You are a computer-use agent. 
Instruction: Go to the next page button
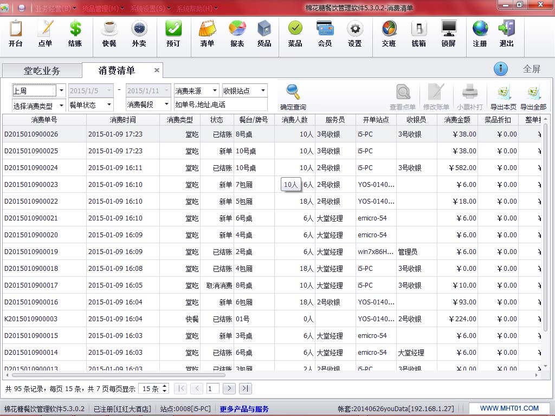[x=229, y=389]
